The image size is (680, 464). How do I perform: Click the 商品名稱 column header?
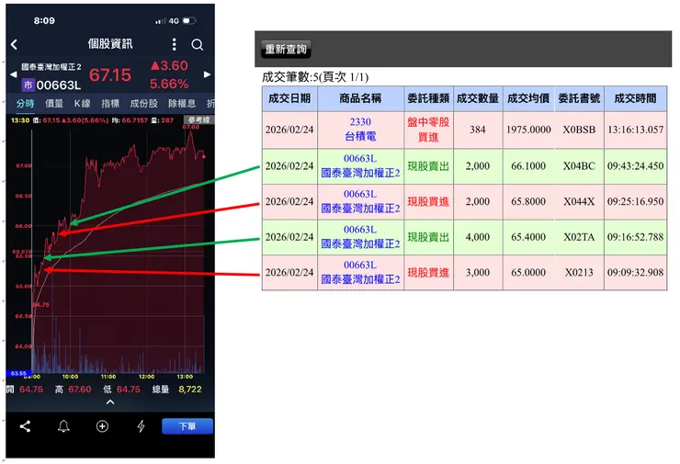[360, 98]
